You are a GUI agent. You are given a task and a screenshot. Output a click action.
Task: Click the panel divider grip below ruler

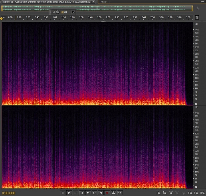(104, 21)
